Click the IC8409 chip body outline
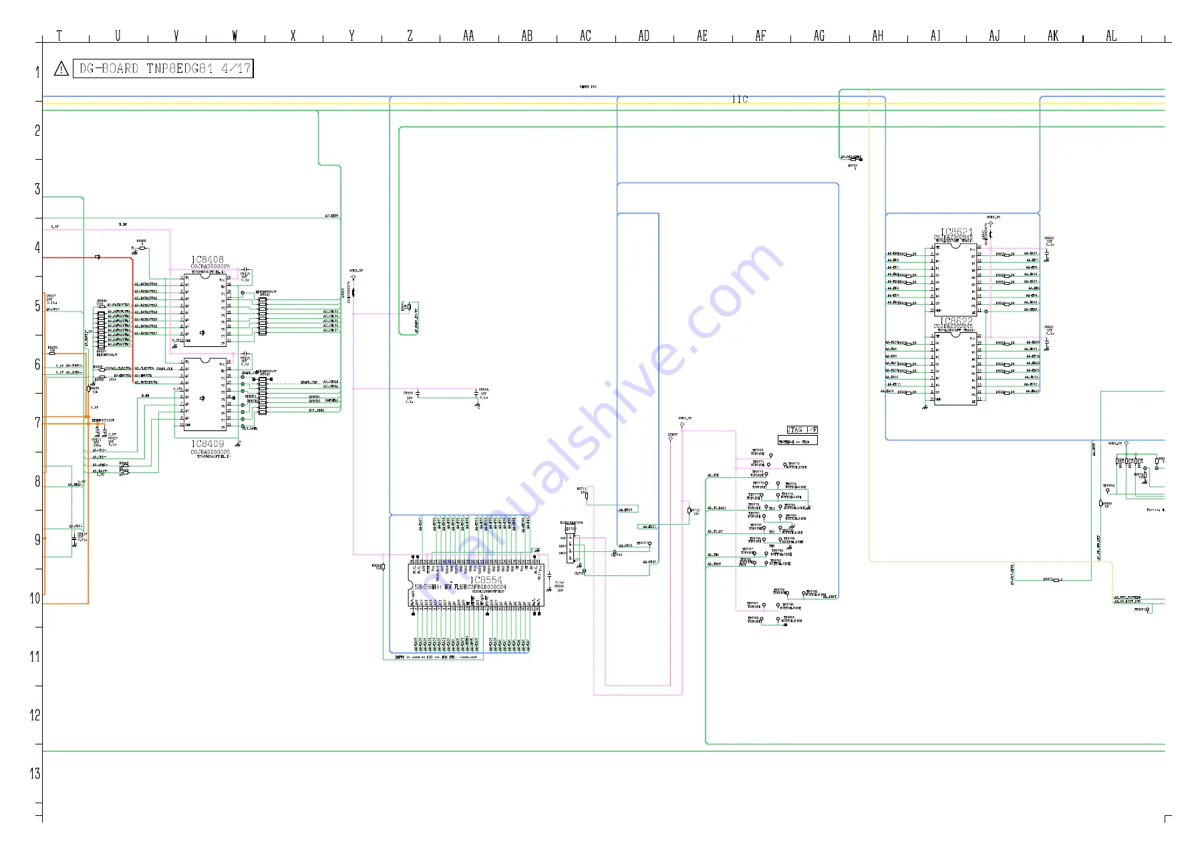 pyautogui.click(x=205, y=394)
